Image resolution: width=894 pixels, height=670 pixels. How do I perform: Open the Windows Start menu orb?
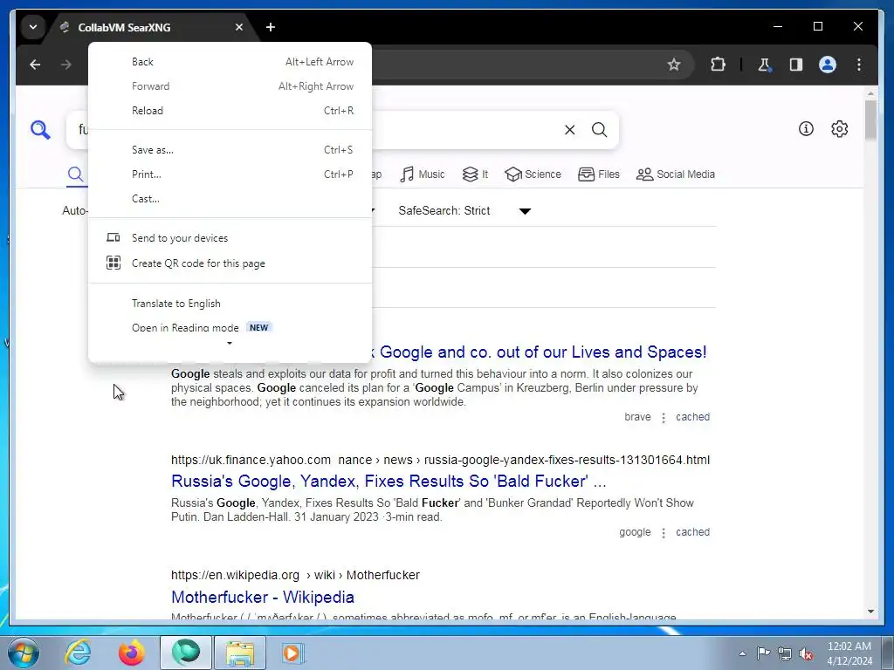click(x=24, y=653)
